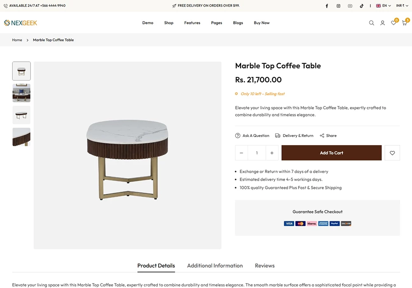
Task: Select the second product thumbnail image
Action: coord(21,93)
